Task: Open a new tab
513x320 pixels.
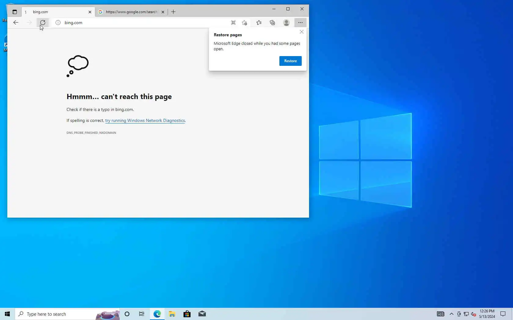Action: [x=173, y=12]
